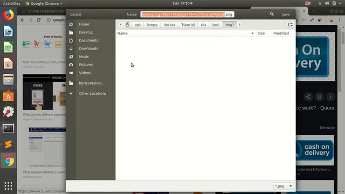The image size is (345, 194).
Task: Open Sublime Text from the dock
Action: click(x=9, y=144)
